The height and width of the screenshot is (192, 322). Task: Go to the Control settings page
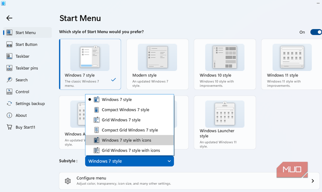[27, 91]
